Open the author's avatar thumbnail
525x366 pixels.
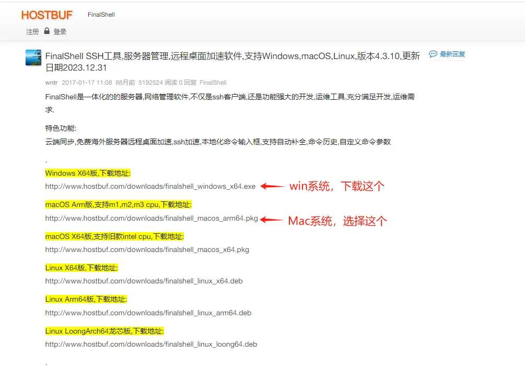(x=33, y=58)
